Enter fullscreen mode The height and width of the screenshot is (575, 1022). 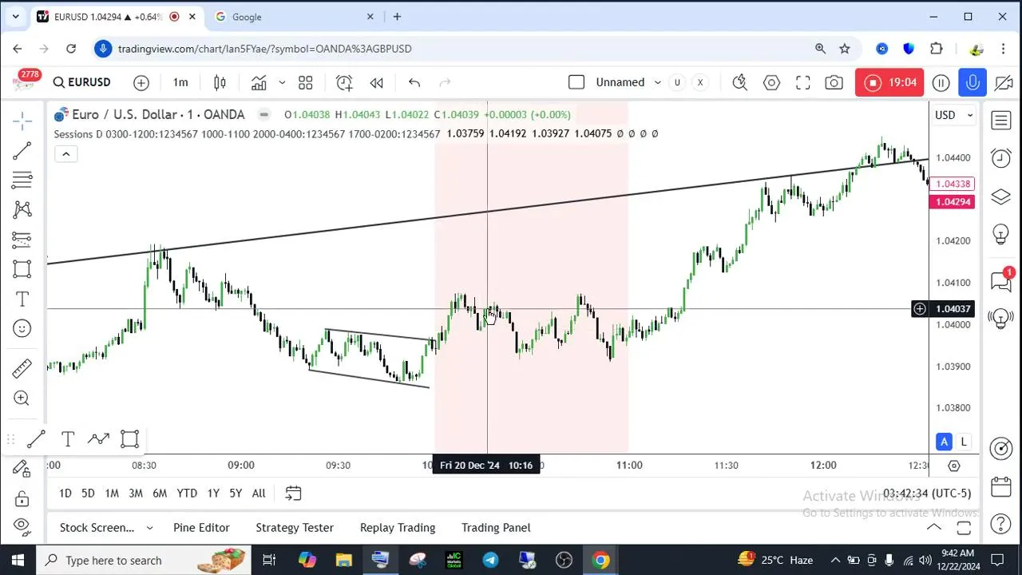coord(803,82)
